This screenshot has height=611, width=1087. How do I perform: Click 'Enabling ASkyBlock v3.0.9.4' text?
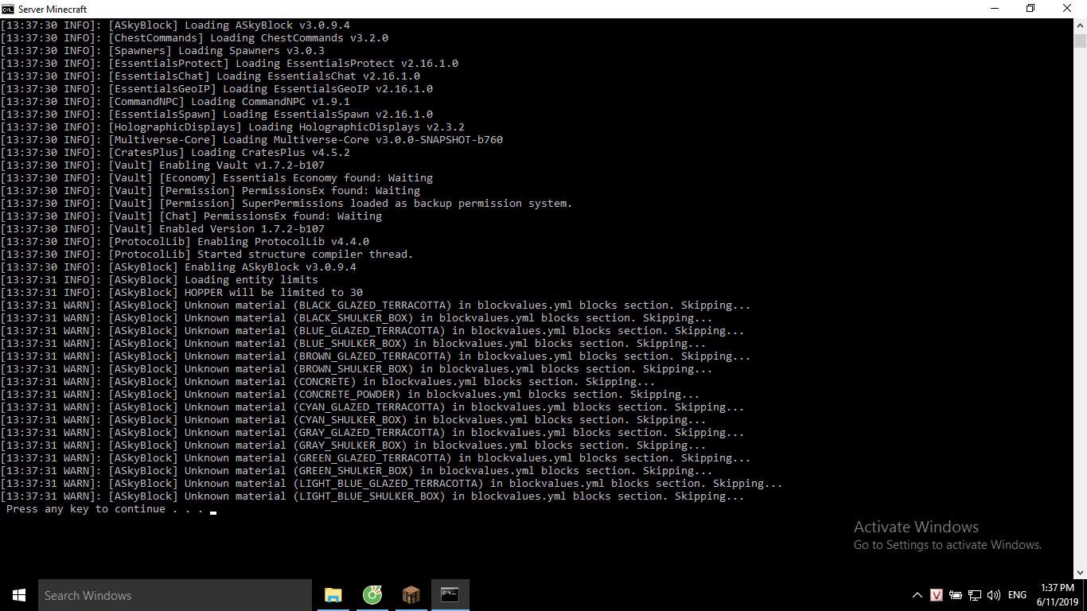(x=271, y=267)
